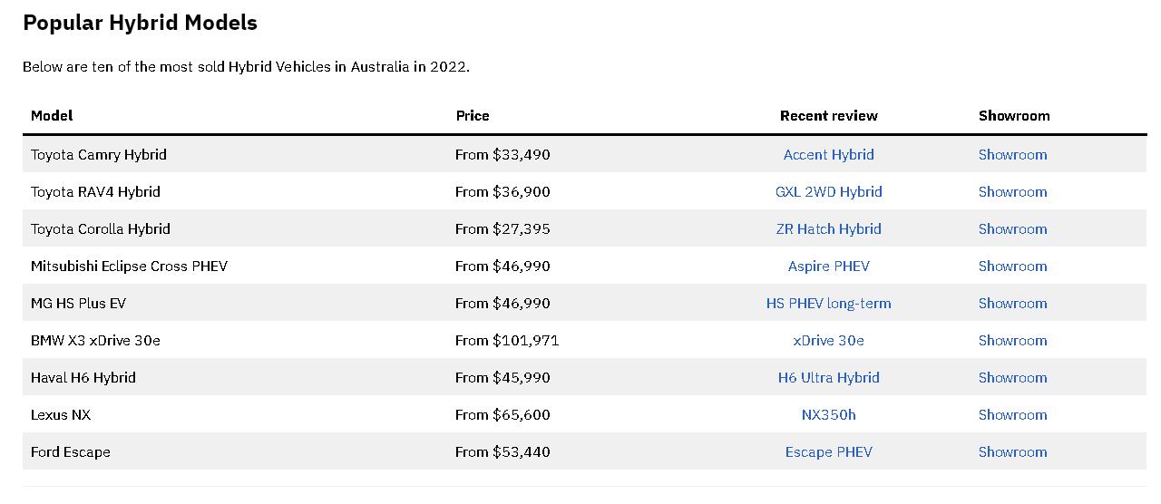Visit Showroom for MG HS Plus EV

(1012, 303)
